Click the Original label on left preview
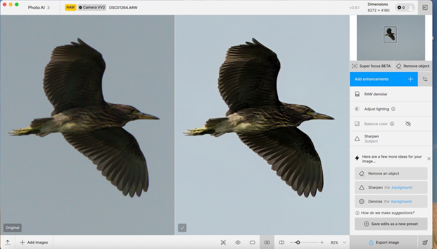Image resolution: width=437 pixels, height=249 pixels. 13,228
